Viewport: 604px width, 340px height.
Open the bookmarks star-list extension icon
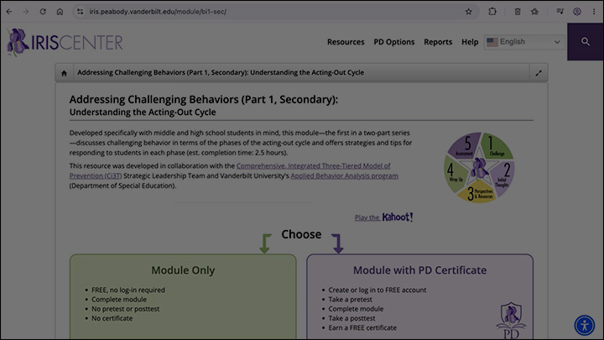(x=534, y=12)
